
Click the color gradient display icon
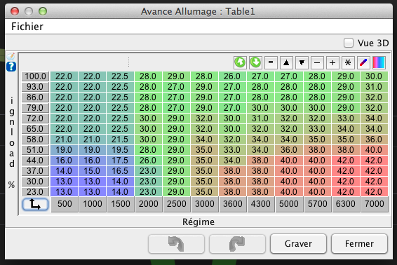tap(379, 62)
